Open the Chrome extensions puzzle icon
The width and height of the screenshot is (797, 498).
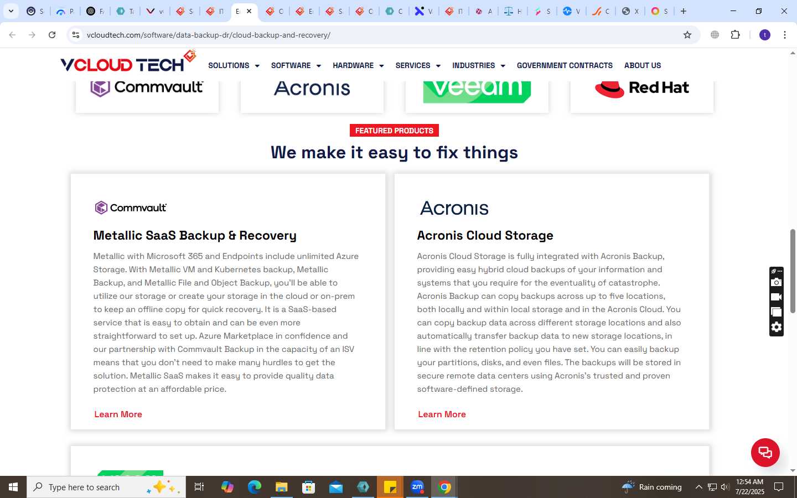(735, 35)
